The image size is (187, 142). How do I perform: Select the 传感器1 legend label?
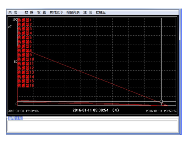pos(24,20)
